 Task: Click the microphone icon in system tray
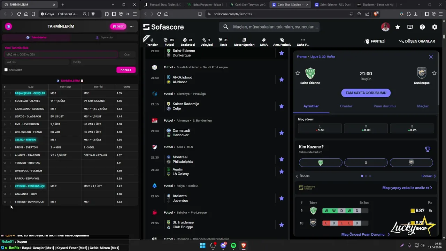409,246
